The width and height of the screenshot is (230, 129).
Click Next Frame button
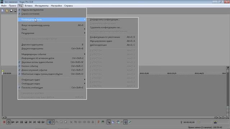(x=43, y=122)
